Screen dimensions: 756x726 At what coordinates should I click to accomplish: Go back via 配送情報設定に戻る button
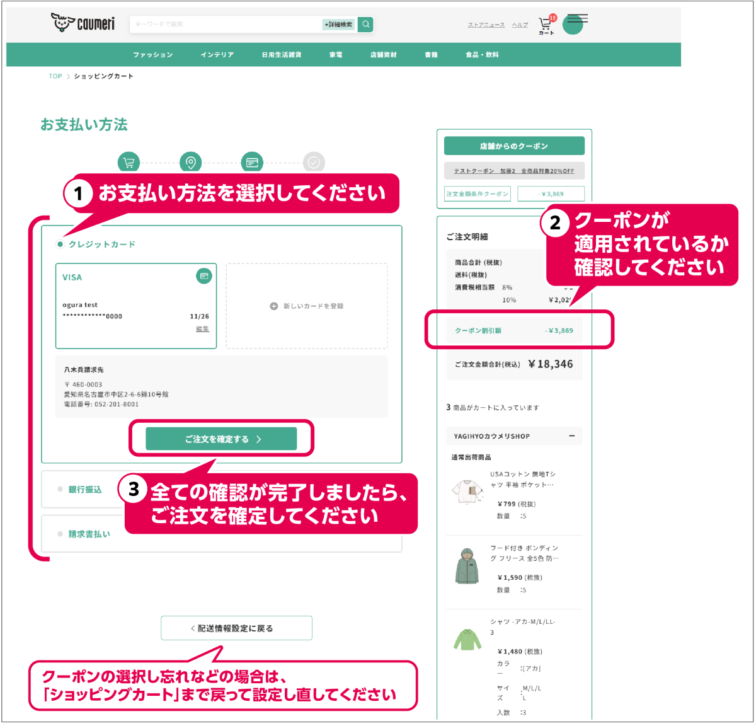point(236,628)
